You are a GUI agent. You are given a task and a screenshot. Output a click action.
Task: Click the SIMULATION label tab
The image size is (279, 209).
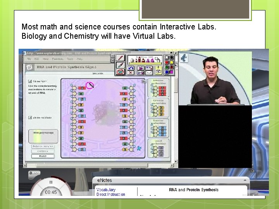[98, 74]
